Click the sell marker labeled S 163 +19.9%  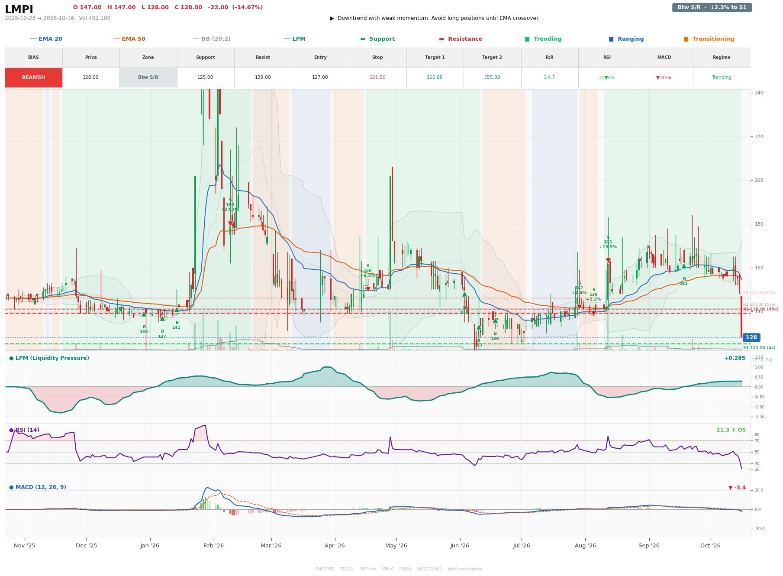click(x=608, y=261)
